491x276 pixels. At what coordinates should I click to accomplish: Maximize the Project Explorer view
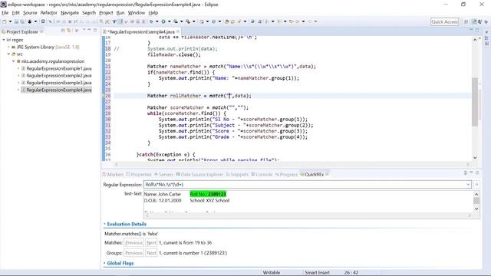click(x=95, y=30)
